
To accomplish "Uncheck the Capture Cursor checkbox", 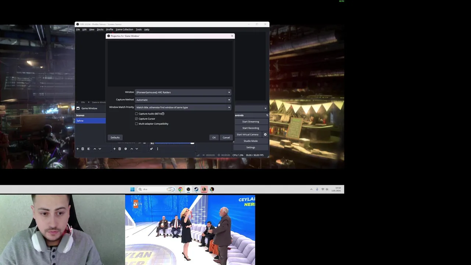I will pyautogui.click(x=137, y=119).
